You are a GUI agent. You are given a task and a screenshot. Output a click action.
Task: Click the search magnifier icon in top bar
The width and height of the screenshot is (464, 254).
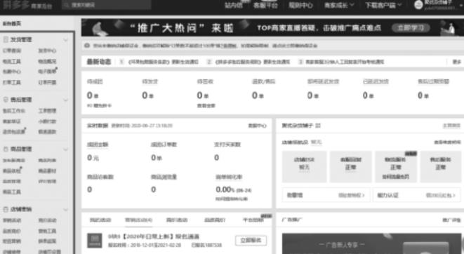point(66,5)
